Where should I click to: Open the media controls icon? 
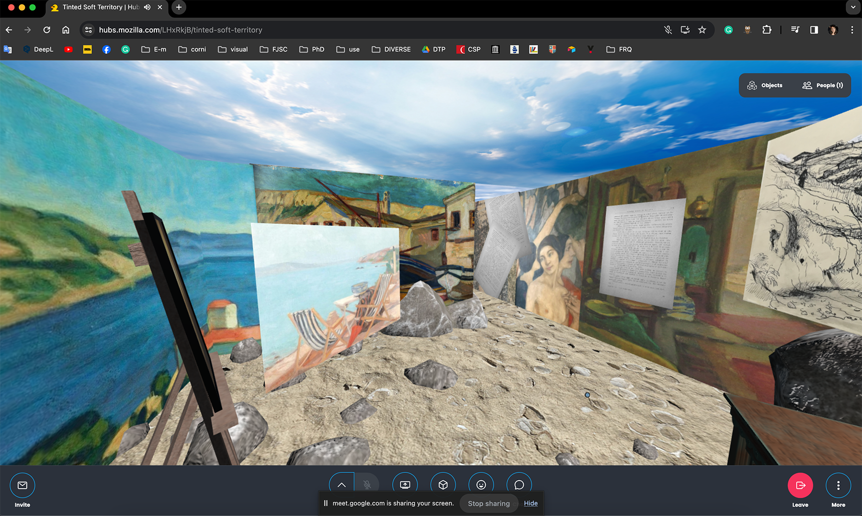[795, 30]
